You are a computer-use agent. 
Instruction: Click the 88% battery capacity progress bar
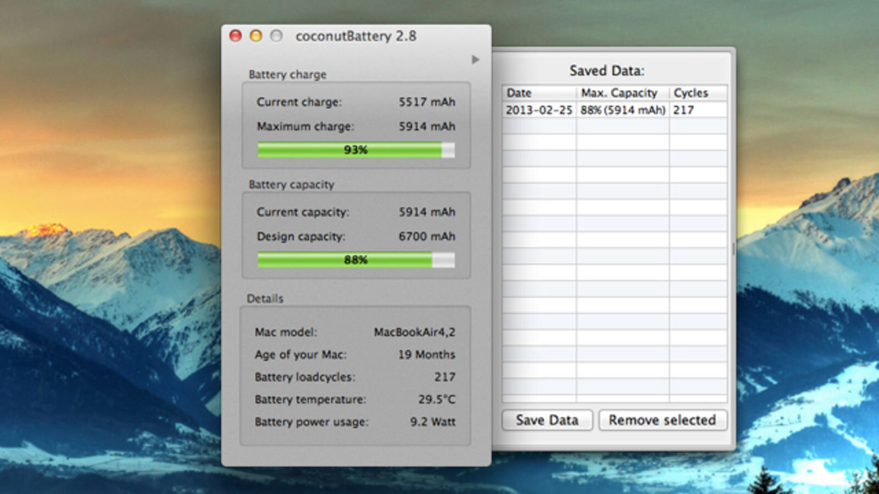coord(356,260)
